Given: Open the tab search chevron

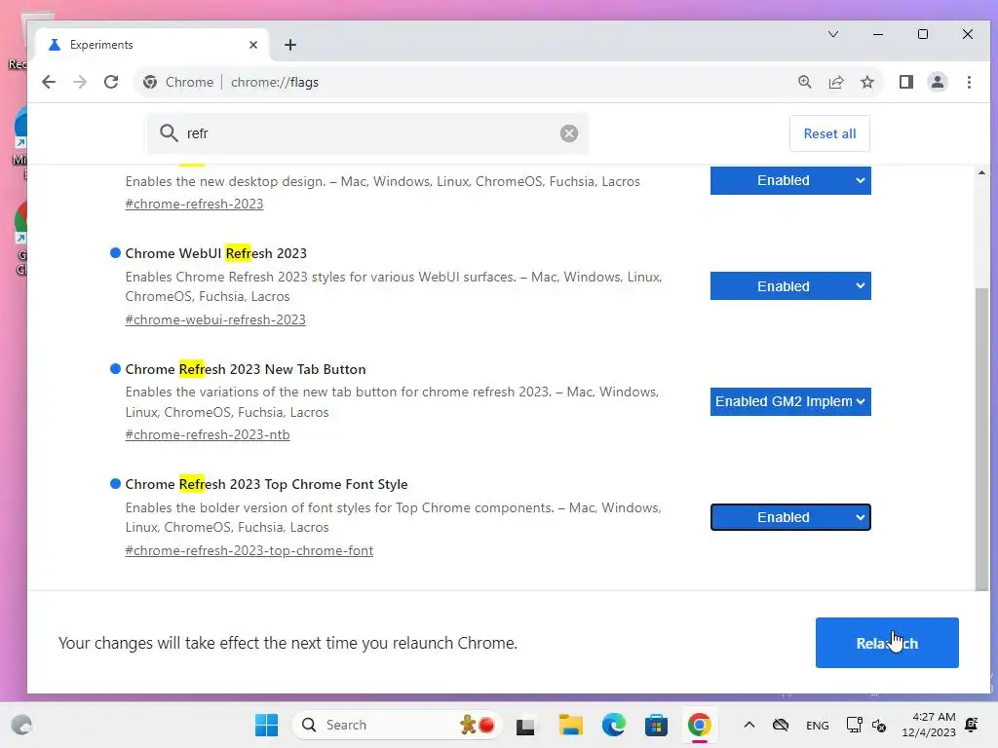Looking at the screenshot, I should (832, 34).
